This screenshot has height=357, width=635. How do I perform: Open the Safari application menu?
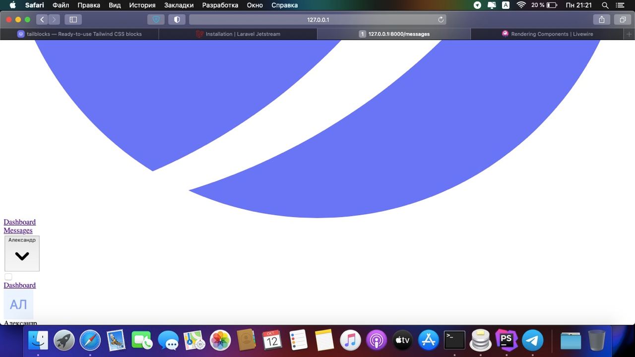(x=35, y=5)
